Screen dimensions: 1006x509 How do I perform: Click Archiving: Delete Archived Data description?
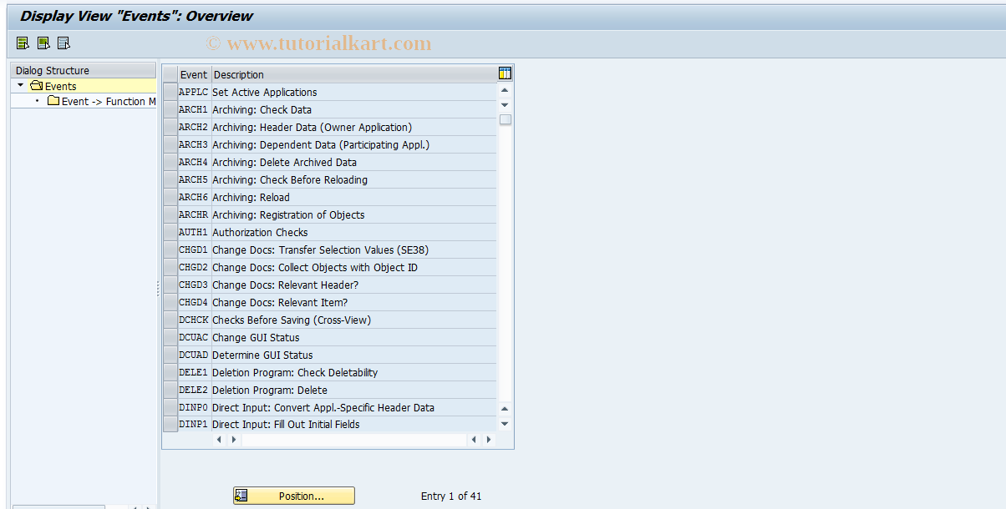click(284, 162)
